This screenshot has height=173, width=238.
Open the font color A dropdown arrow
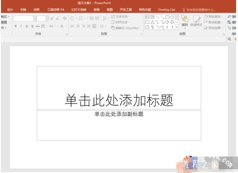click(66, 26)
